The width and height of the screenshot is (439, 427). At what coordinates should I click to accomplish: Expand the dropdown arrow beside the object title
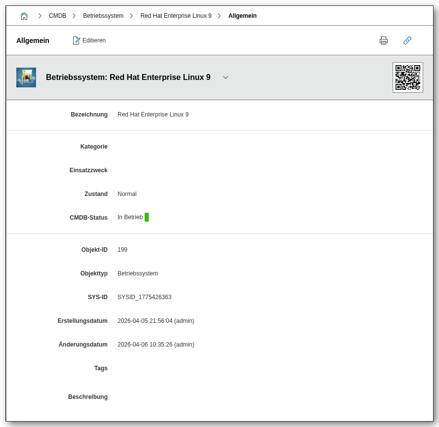[x=226, y=78]
